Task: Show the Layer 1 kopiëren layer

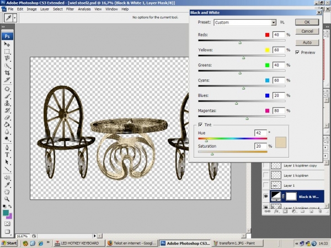Action: tap(266, 175)
